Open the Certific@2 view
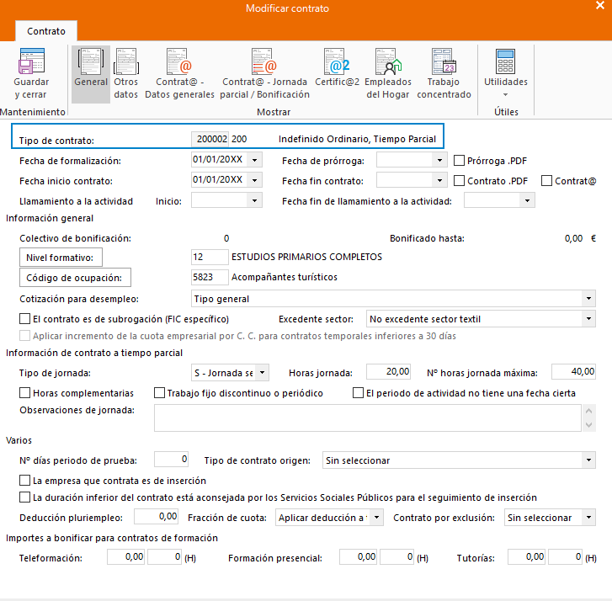Image resolution: width=612 pixels, height=601 pixels. [338, 68]
